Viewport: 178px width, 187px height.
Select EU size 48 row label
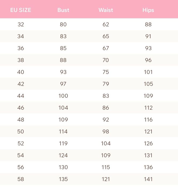[x=21, y=120]
